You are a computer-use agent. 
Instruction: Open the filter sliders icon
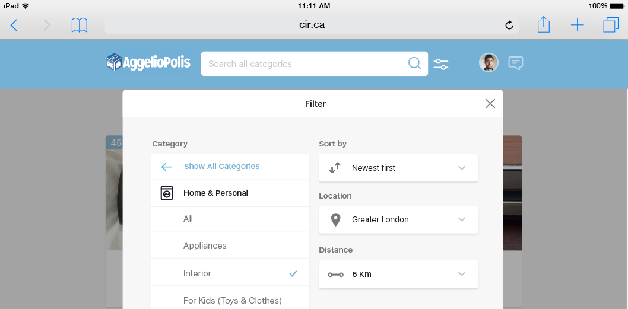[x=440, y=64]
